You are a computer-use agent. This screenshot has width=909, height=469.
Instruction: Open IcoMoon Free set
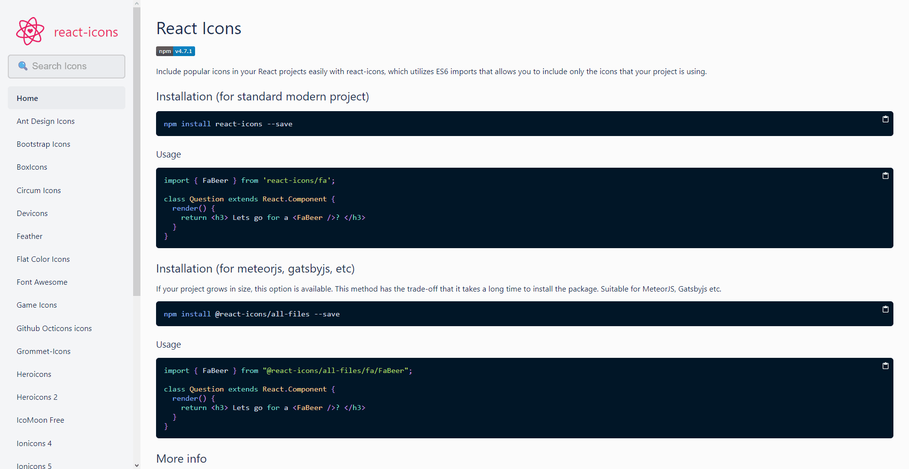pos(40,420)
